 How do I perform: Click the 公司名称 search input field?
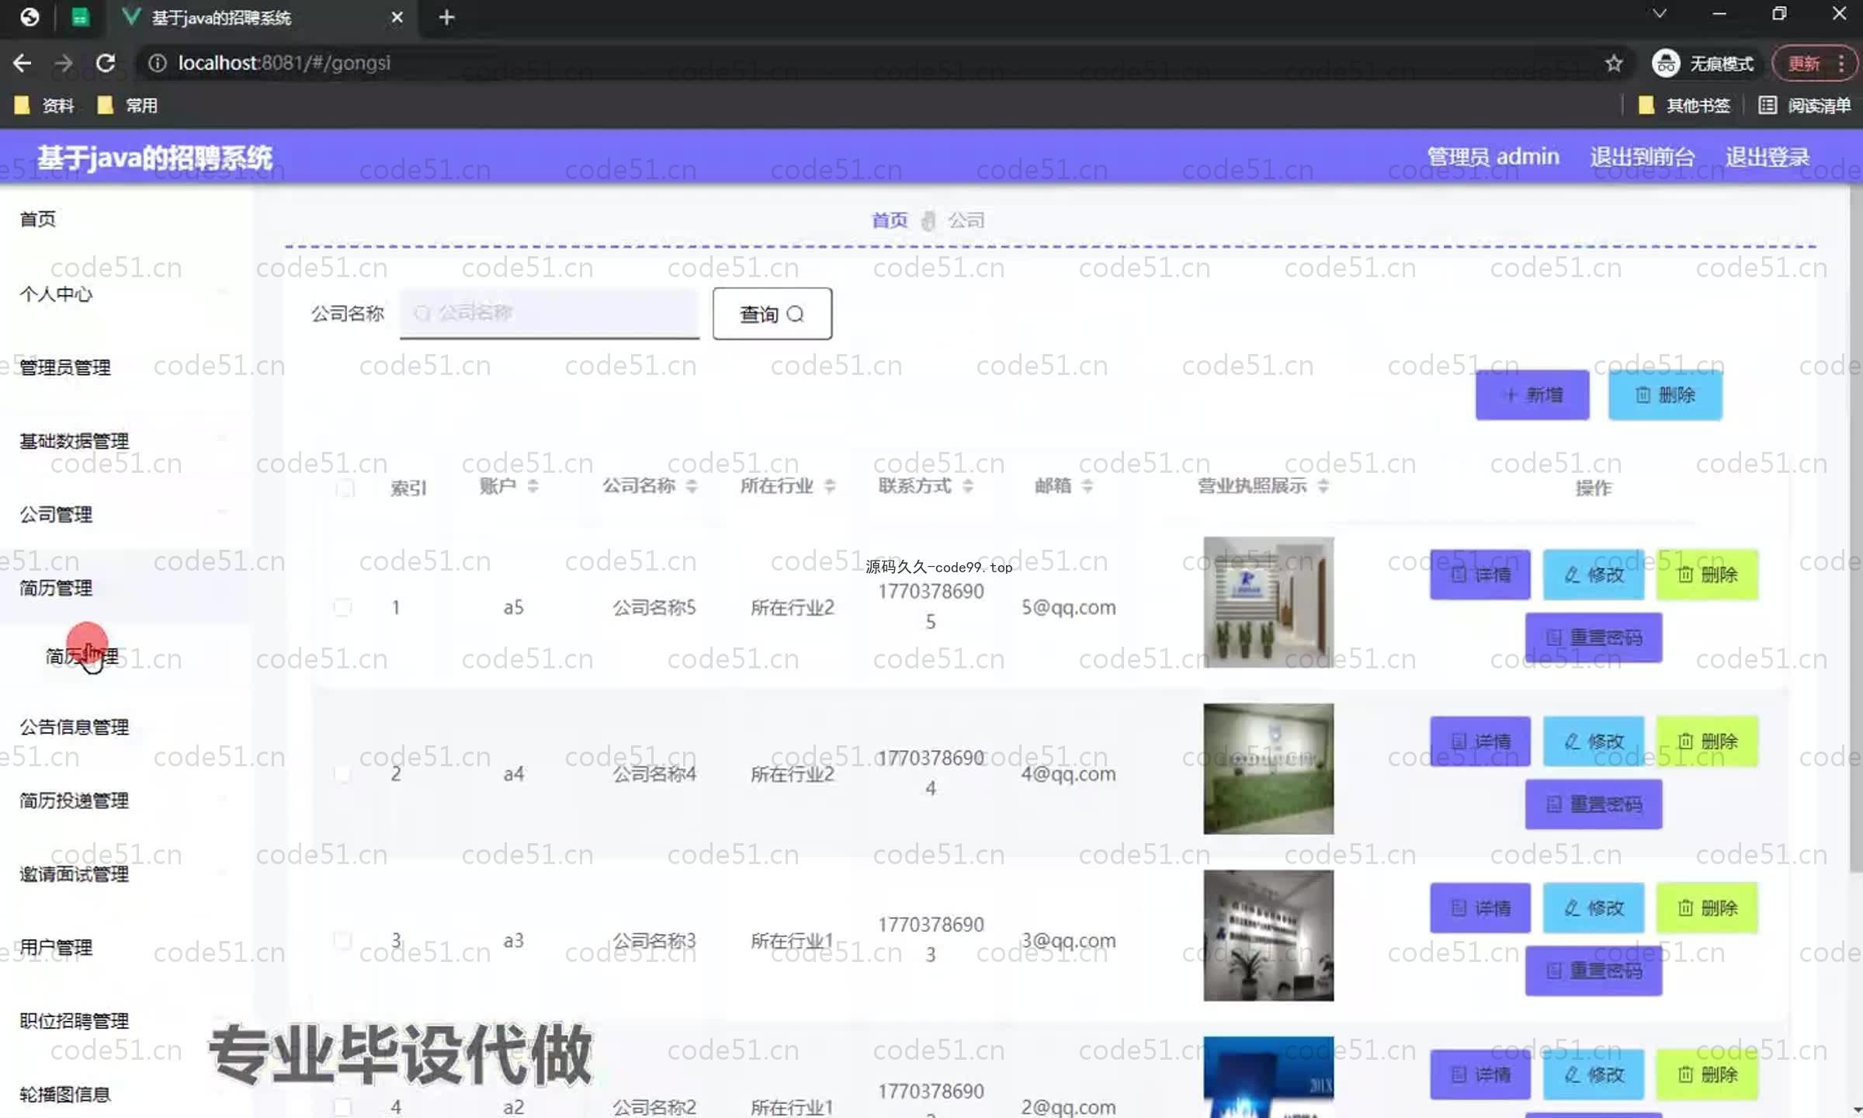tap(550, 313)
